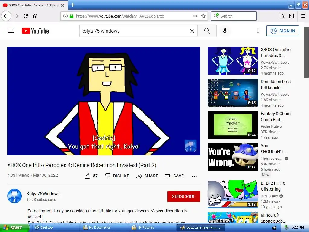This screenshot has height=232, width=309.
Task: Click '1.22K subscribers' text
Action: tap(41, 200)
